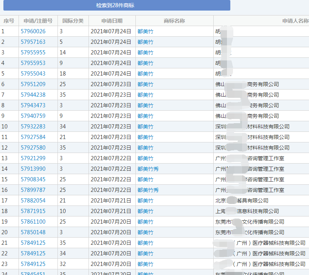Click the 申请人名称 column header

(x=295, y=21)
